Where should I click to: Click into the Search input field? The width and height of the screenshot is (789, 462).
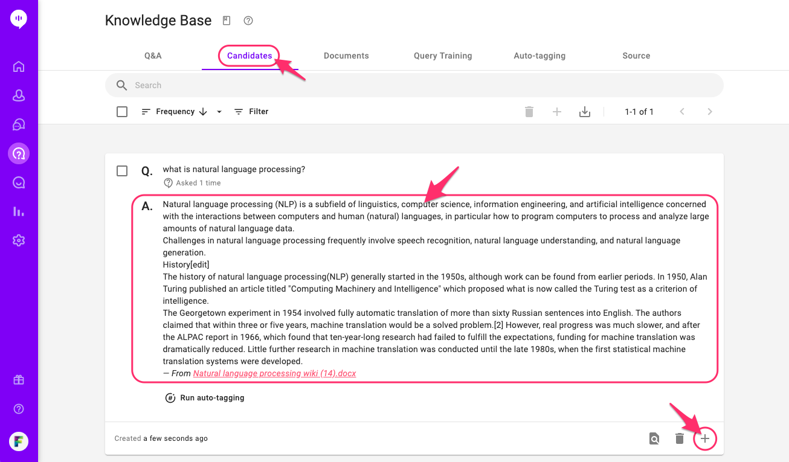click(414, 85)
